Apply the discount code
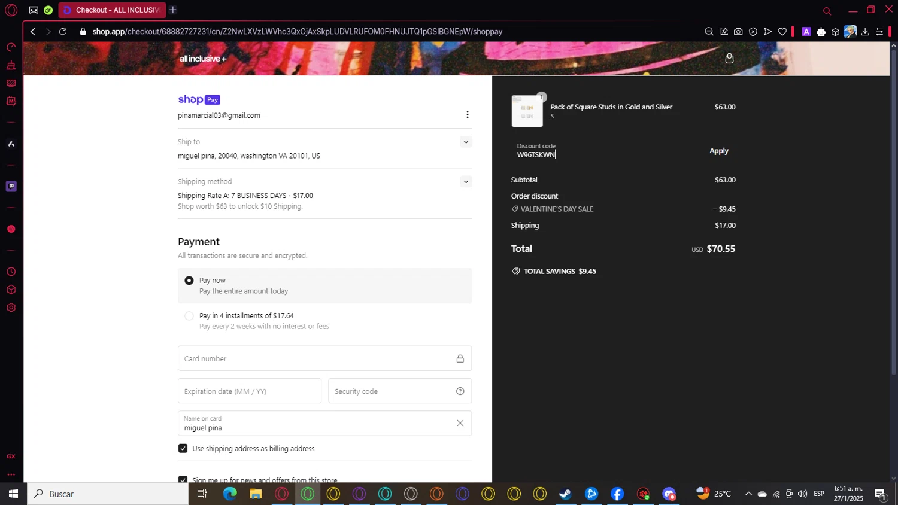This screenshot has height=505, width=898. pyautogui.click(x=719, y=151)
